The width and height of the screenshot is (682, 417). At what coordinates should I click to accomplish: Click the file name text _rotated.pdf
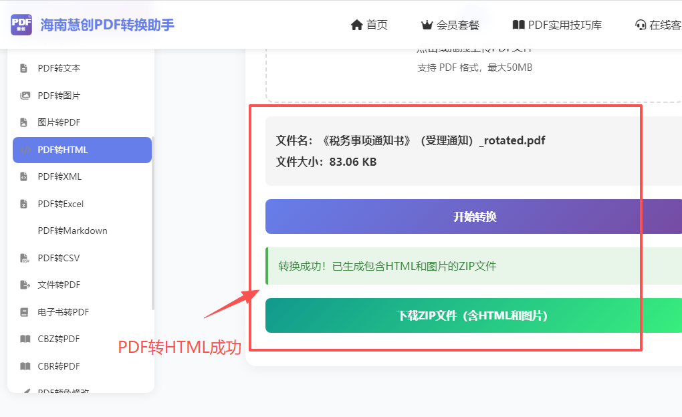click(x=512, y=140)
